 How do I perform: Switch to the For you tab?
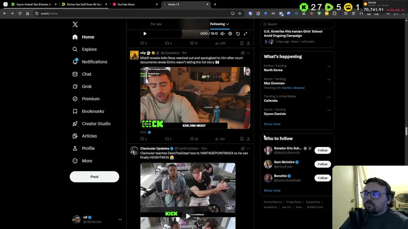click(x=156, y=24)
